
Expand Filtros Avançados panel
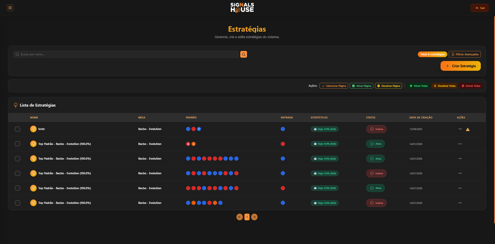465,54
